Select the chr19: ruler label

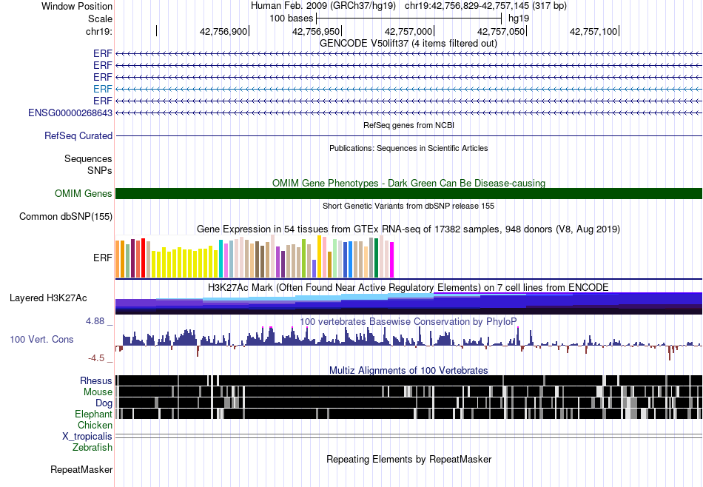[98, 31]
